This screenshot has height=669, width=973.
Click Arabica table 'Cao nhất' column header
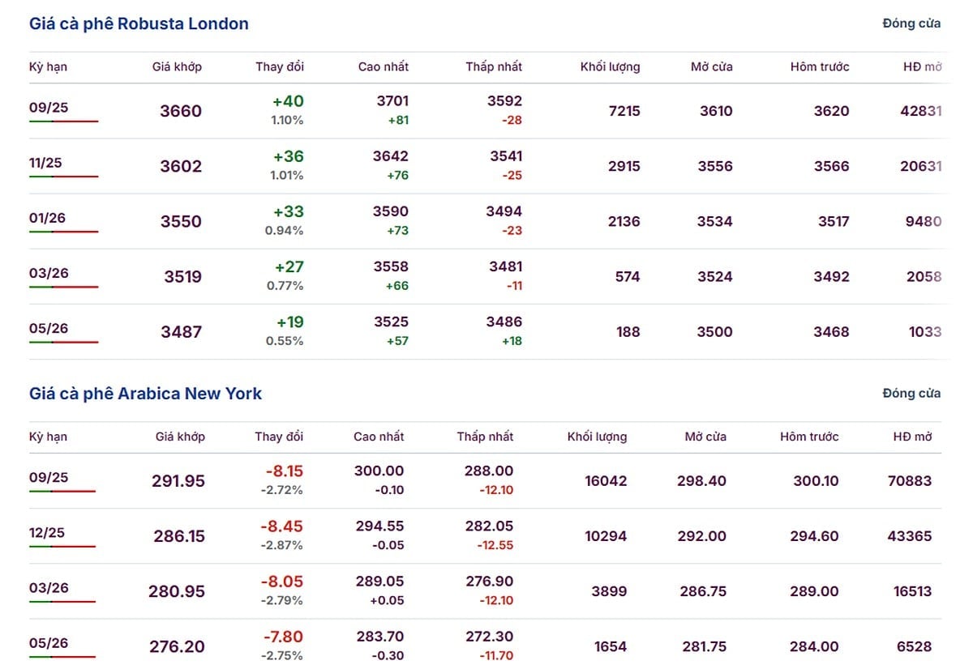379,437
